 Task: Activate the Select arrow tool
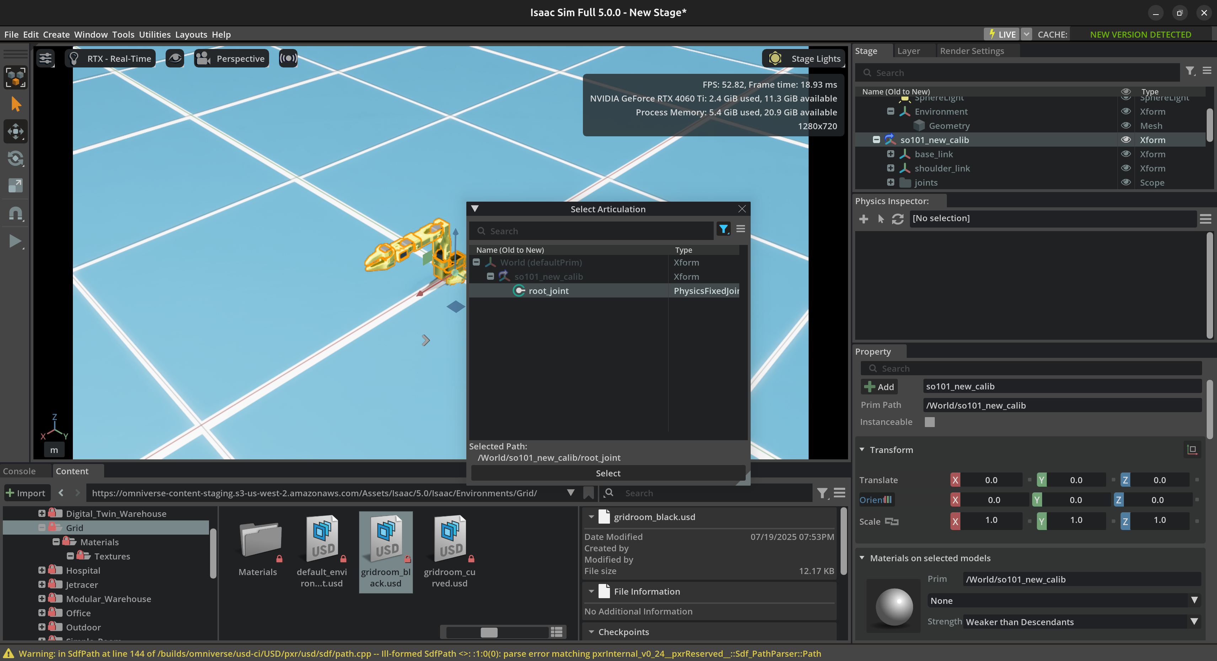[x=16, y=104]
